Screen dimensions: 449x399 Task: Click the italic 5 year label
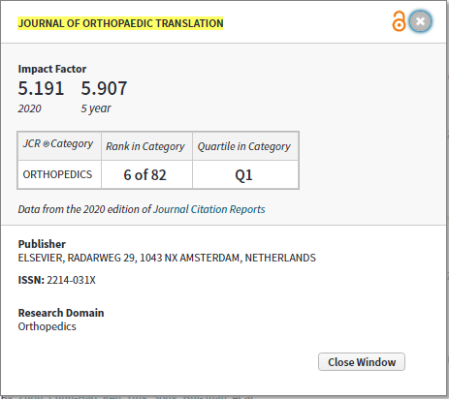(96, 108)
